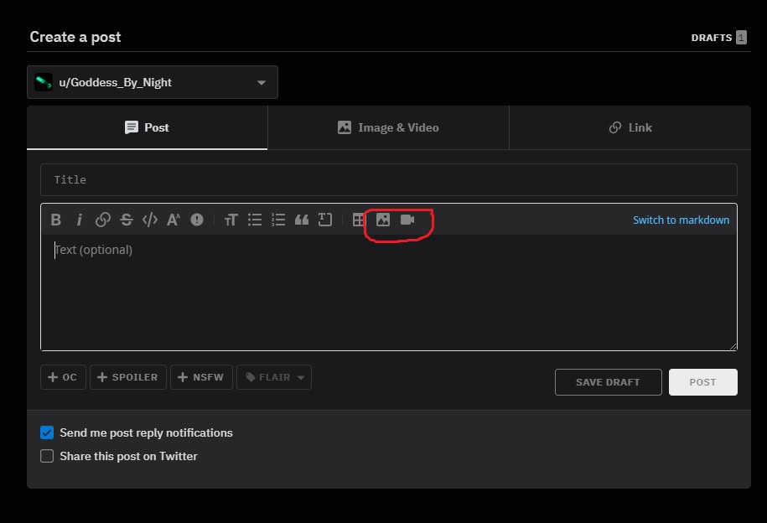
Task: Tag the post as NSFW
Action: [x=201, y=377]
